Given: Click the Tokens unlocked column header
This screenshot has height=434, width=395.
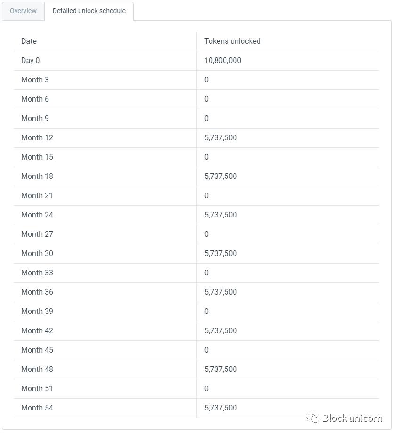Looking at the screenshot, I should (232, 41).
